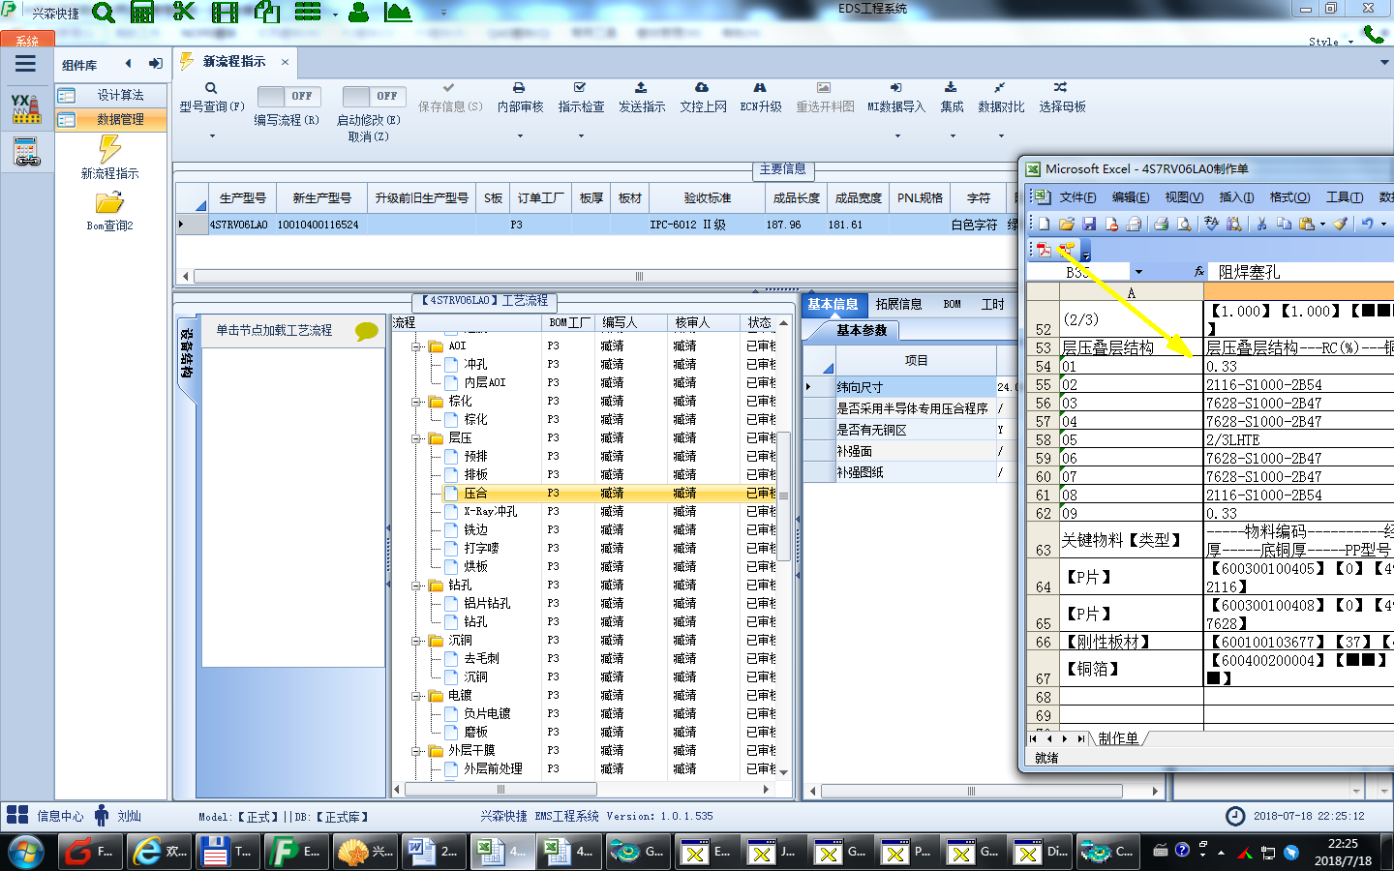This screenshot has width=1394, height=871.
Task: Open dropdown arrow under 指示检查
Action: [x=581, y=136]
